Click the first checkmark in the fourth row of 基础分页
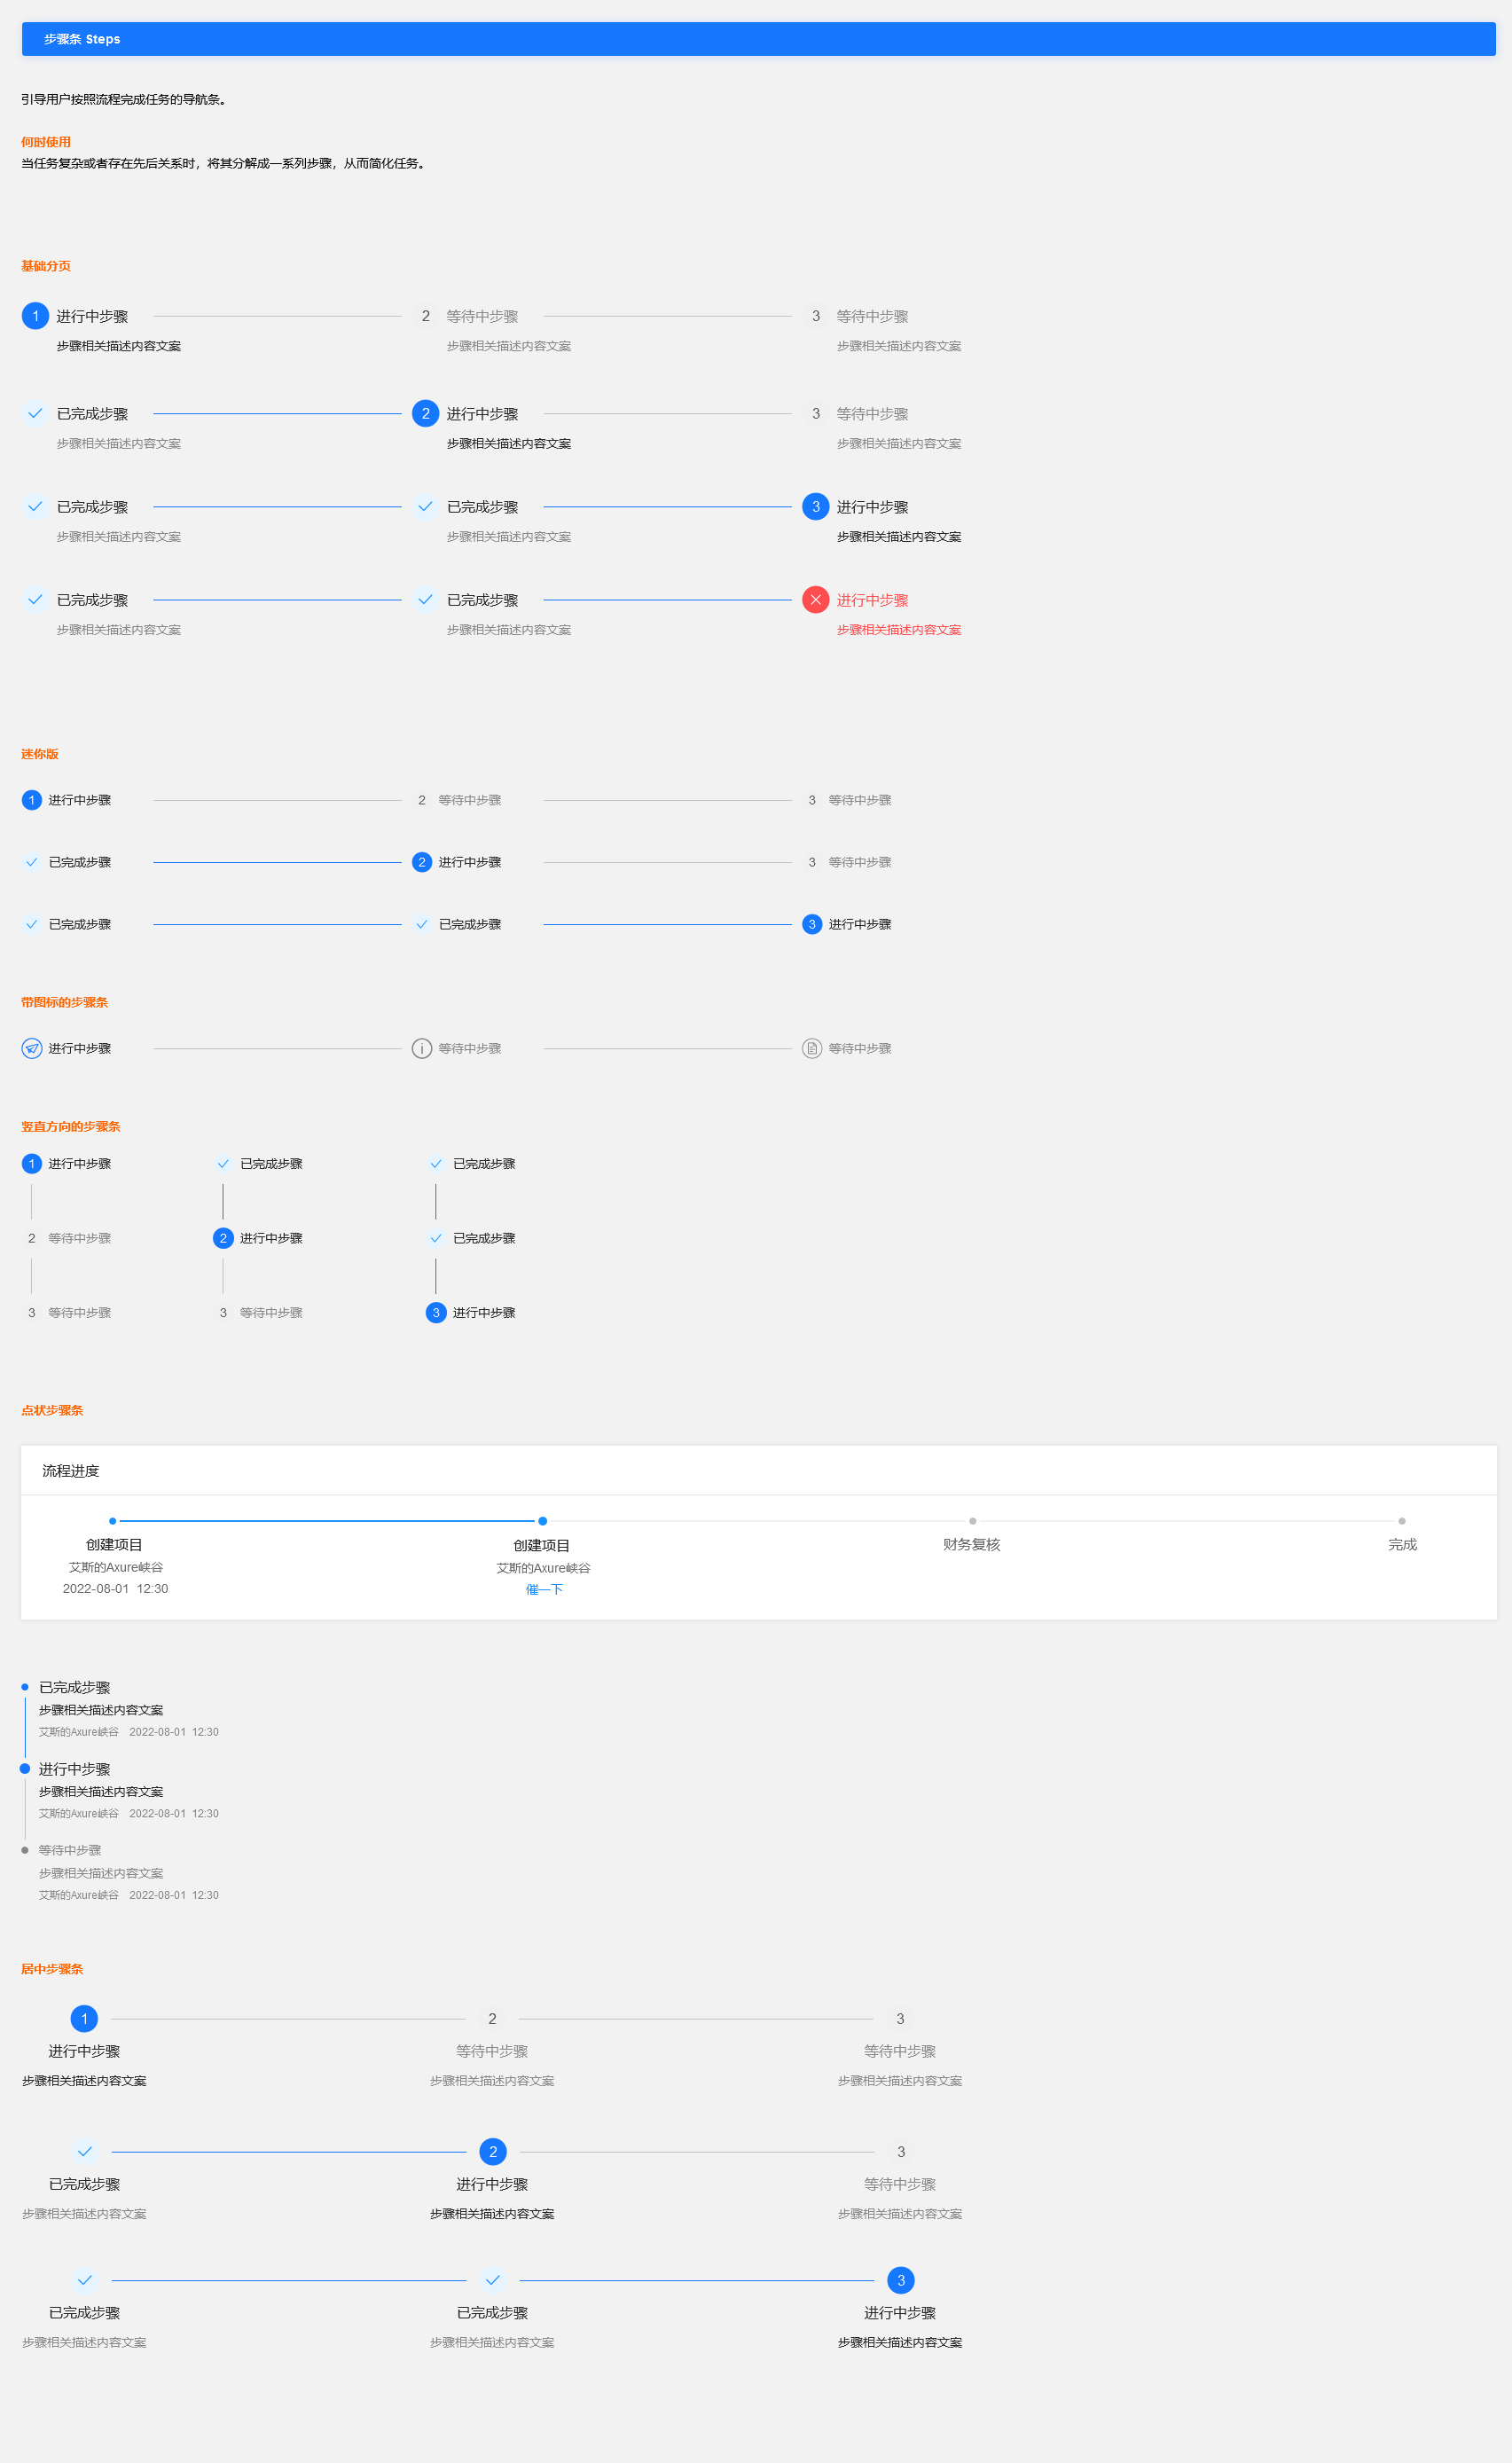The image size is (1512, 2463). coord(35,600)
